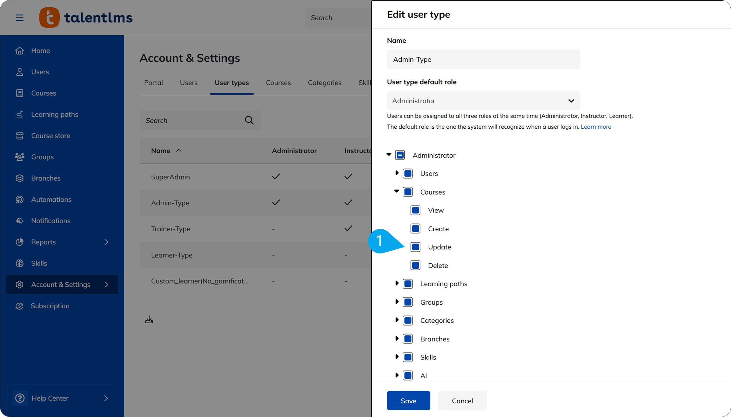Switch to the Categories tab
Image resolution: width=731 pixels, height=417 pixels.
coord(325,83)
